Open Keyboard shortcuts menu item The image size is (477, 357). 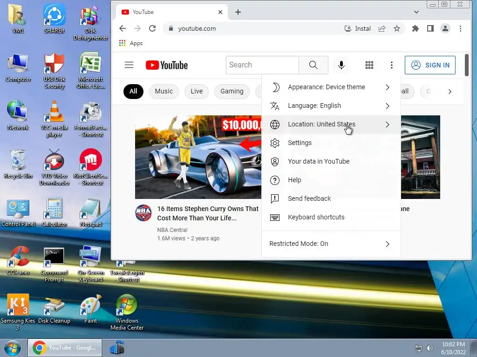pyautogui.click(x=331, y=218)
